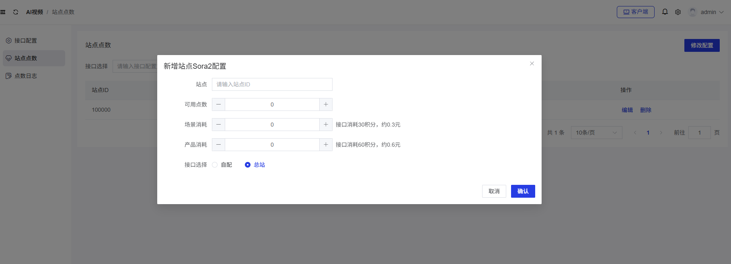
Task: Click the 站点 ID input field
Action: (272, 84)
